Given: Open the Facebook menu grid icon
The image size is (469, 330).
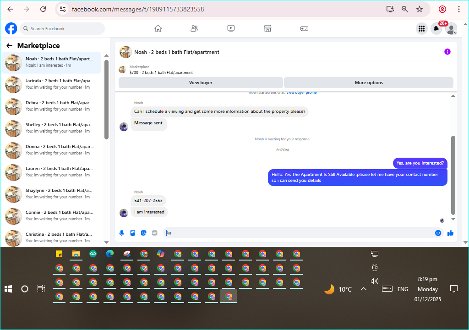Looking at the screenshot, I should pos(422,29).
